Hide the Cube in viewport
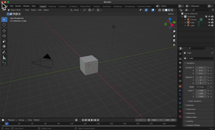 [x=209, y=22]
